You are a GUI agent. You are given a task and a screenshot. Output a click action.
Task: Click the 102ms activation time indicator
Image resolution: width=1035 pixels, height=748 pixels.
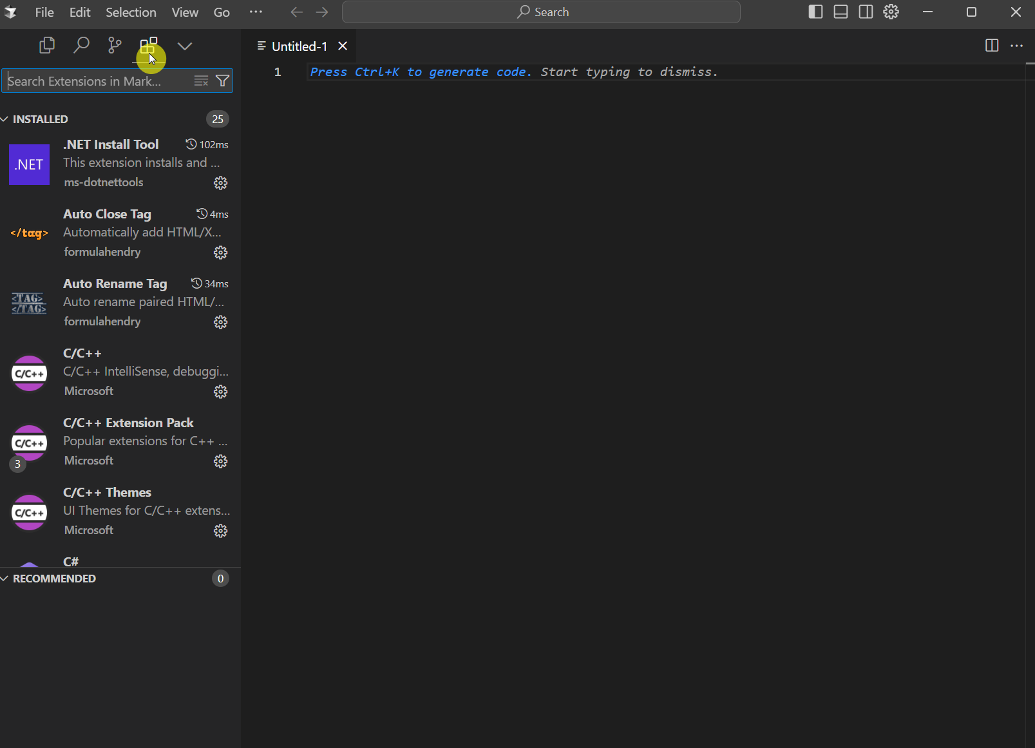(207, 144)
